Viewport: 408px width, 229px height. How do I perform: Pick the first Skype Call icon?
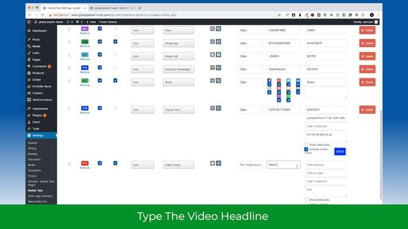pyautogui.click(x=212, y=55)
